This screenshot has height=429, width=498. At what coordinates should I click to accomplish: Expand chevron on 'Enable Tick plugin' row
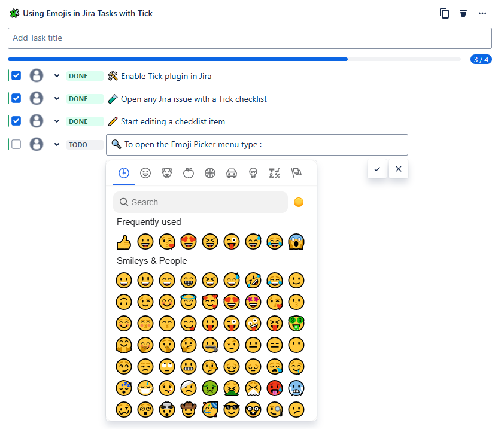pos(57,76)
